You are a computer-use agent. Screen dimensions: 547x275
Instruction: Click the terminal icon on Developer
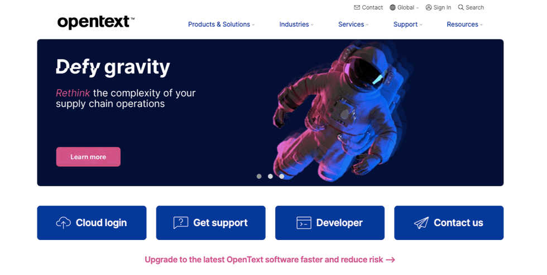point(304,223)
